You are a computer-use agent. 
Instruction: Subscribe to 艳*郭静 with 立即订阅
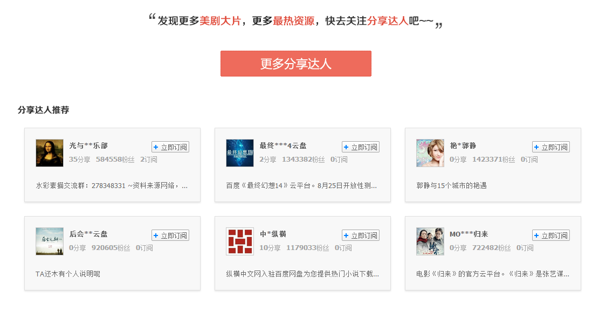click(551, 147)
